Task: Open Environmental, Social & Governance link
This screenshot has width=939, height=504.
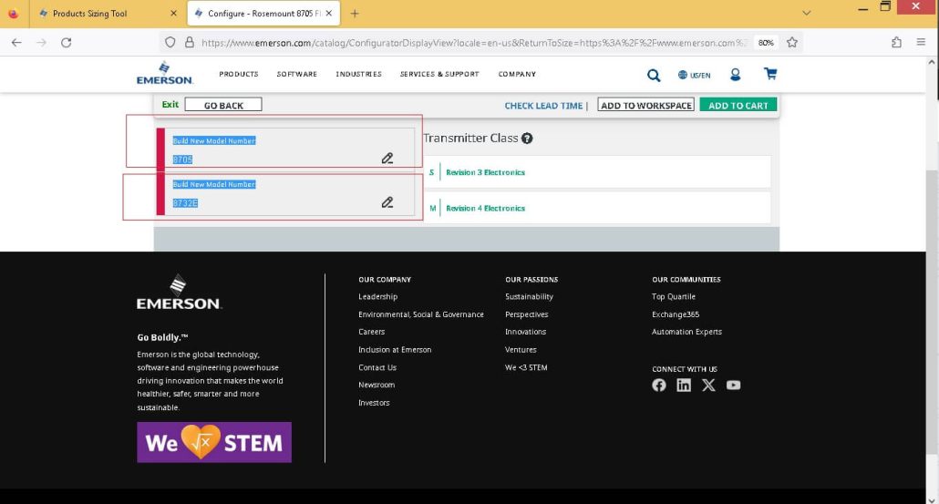Action: click(421, 314)
